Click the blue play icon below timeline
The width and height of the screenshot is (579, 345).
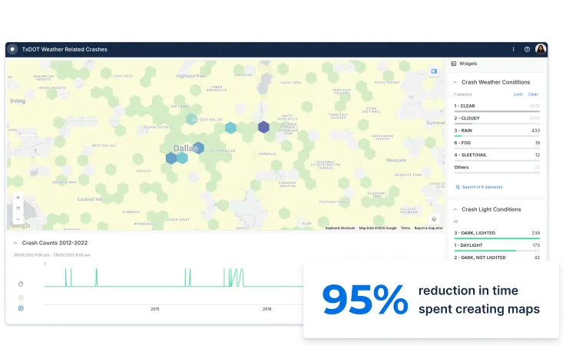(21, 308)
